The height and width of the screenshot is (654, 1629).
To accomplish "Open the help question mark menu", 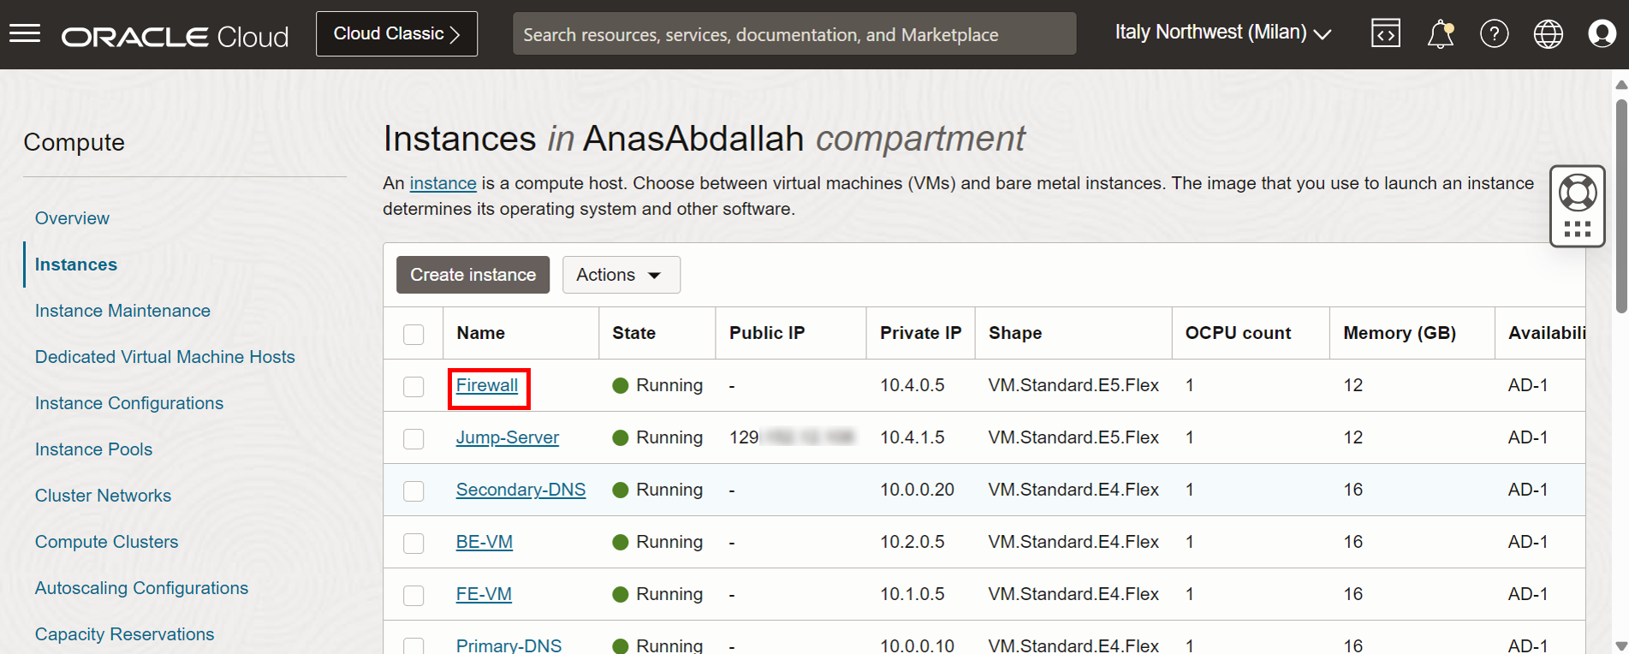I will pyautogui.click(x=1495, y=33).
